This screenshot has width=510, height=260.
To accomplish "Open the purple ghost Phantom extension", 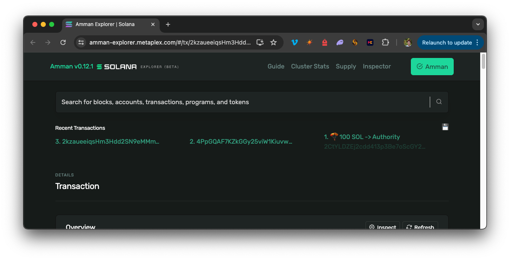I will tap(340, 42).
